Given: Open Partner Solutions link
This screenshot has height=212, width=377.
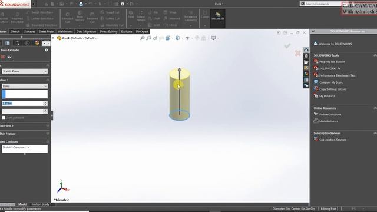Looking at the screenshot, I should tap(330, 114).
